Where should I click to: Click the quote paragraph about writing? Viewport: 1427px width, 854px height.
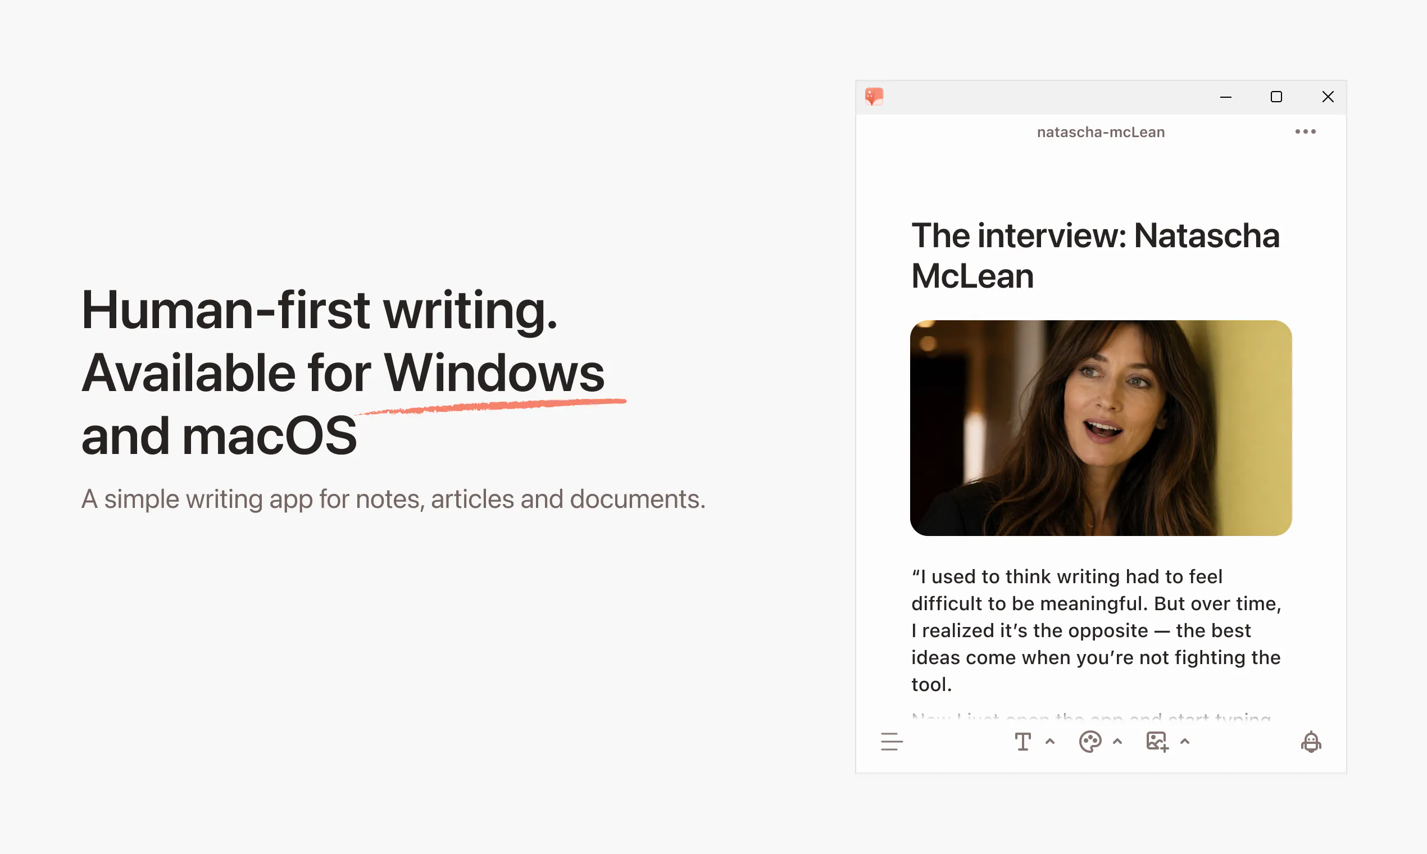click(1096, 631)
